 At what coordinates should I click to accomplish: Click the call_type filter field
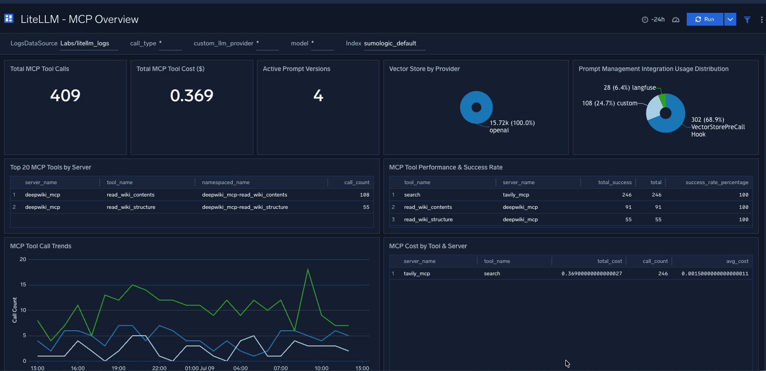click(x=170, y=44)
